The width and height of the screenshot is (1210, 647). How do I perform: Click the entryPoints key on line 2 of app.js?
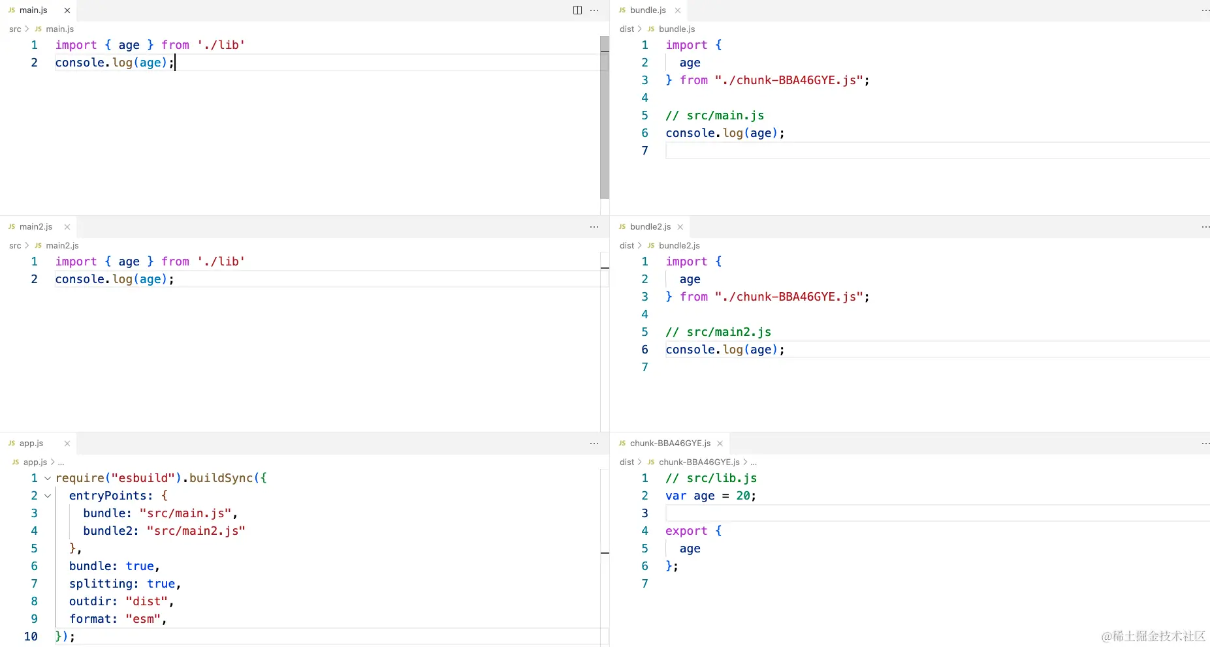pyautogui.click(x=108, y=496)
